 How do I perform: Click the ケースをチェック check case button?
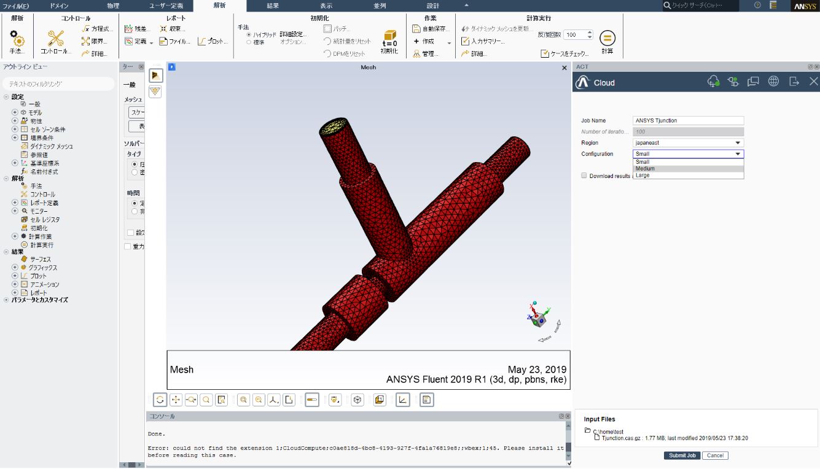click(x=565, y=53)
